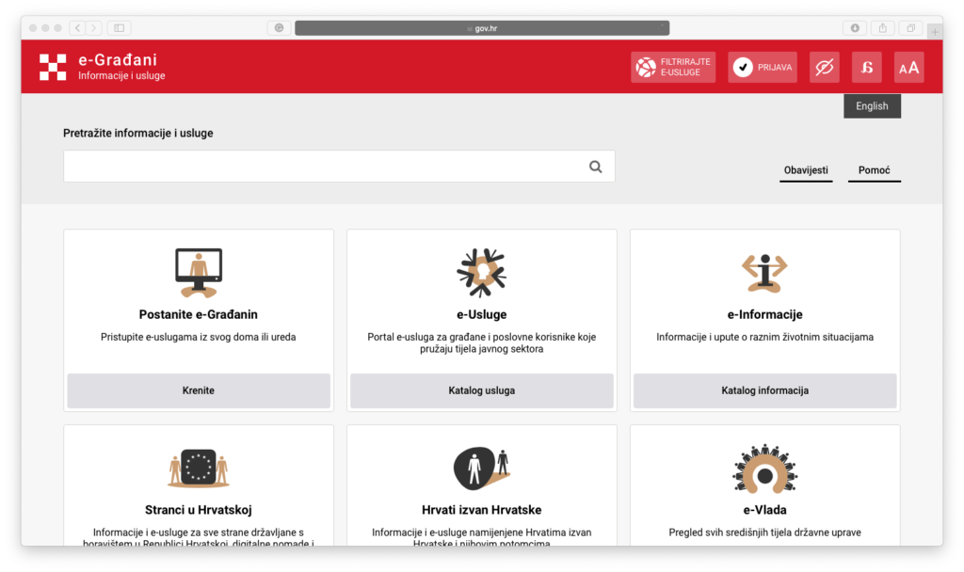Toggle the crossed-eye high contrast mode

(x=825, y=67)
